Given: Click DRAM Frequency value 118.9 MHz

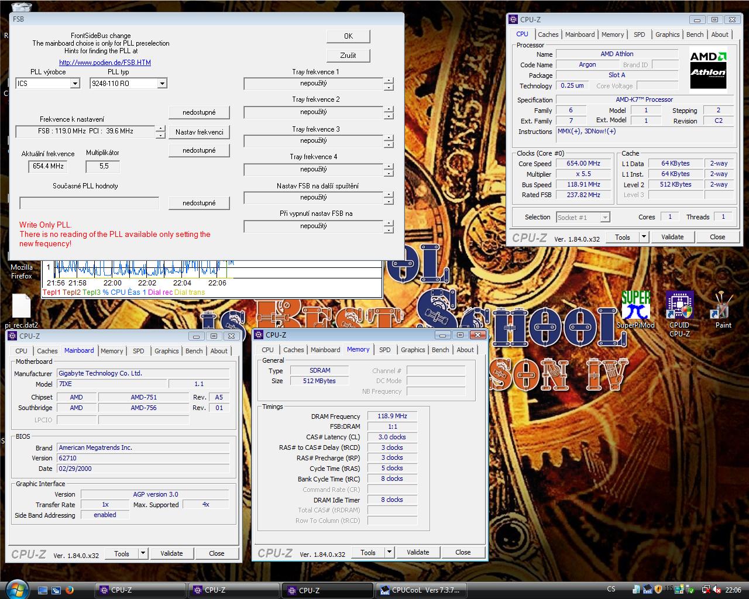Looking at the screenshot, I should (392, 416).
